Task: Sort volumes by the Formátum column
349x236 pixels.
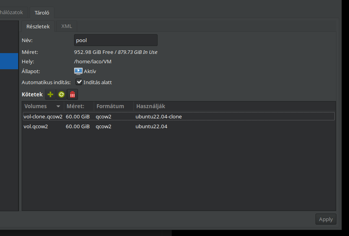Action: [x=113, y=106]
